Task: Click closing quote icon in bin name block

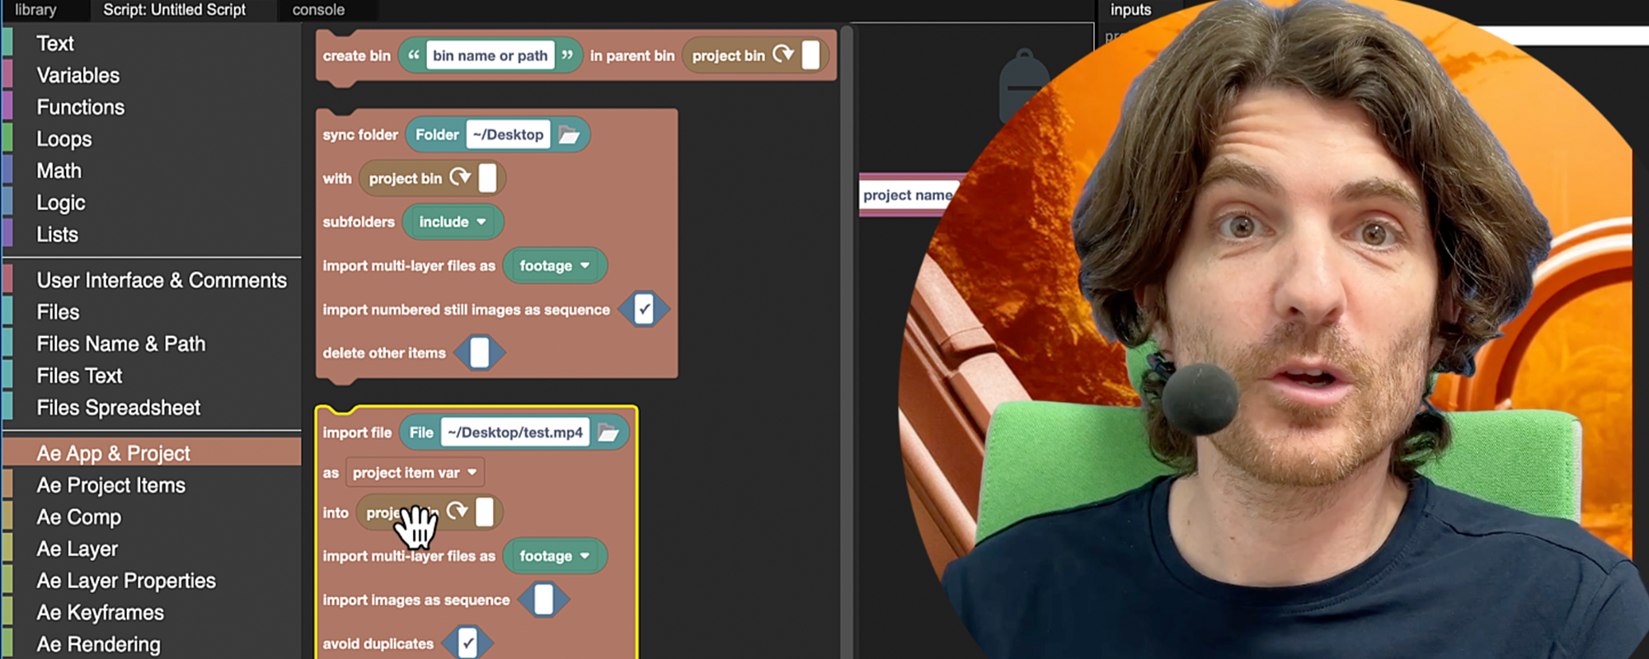Action: click(567, 55)
